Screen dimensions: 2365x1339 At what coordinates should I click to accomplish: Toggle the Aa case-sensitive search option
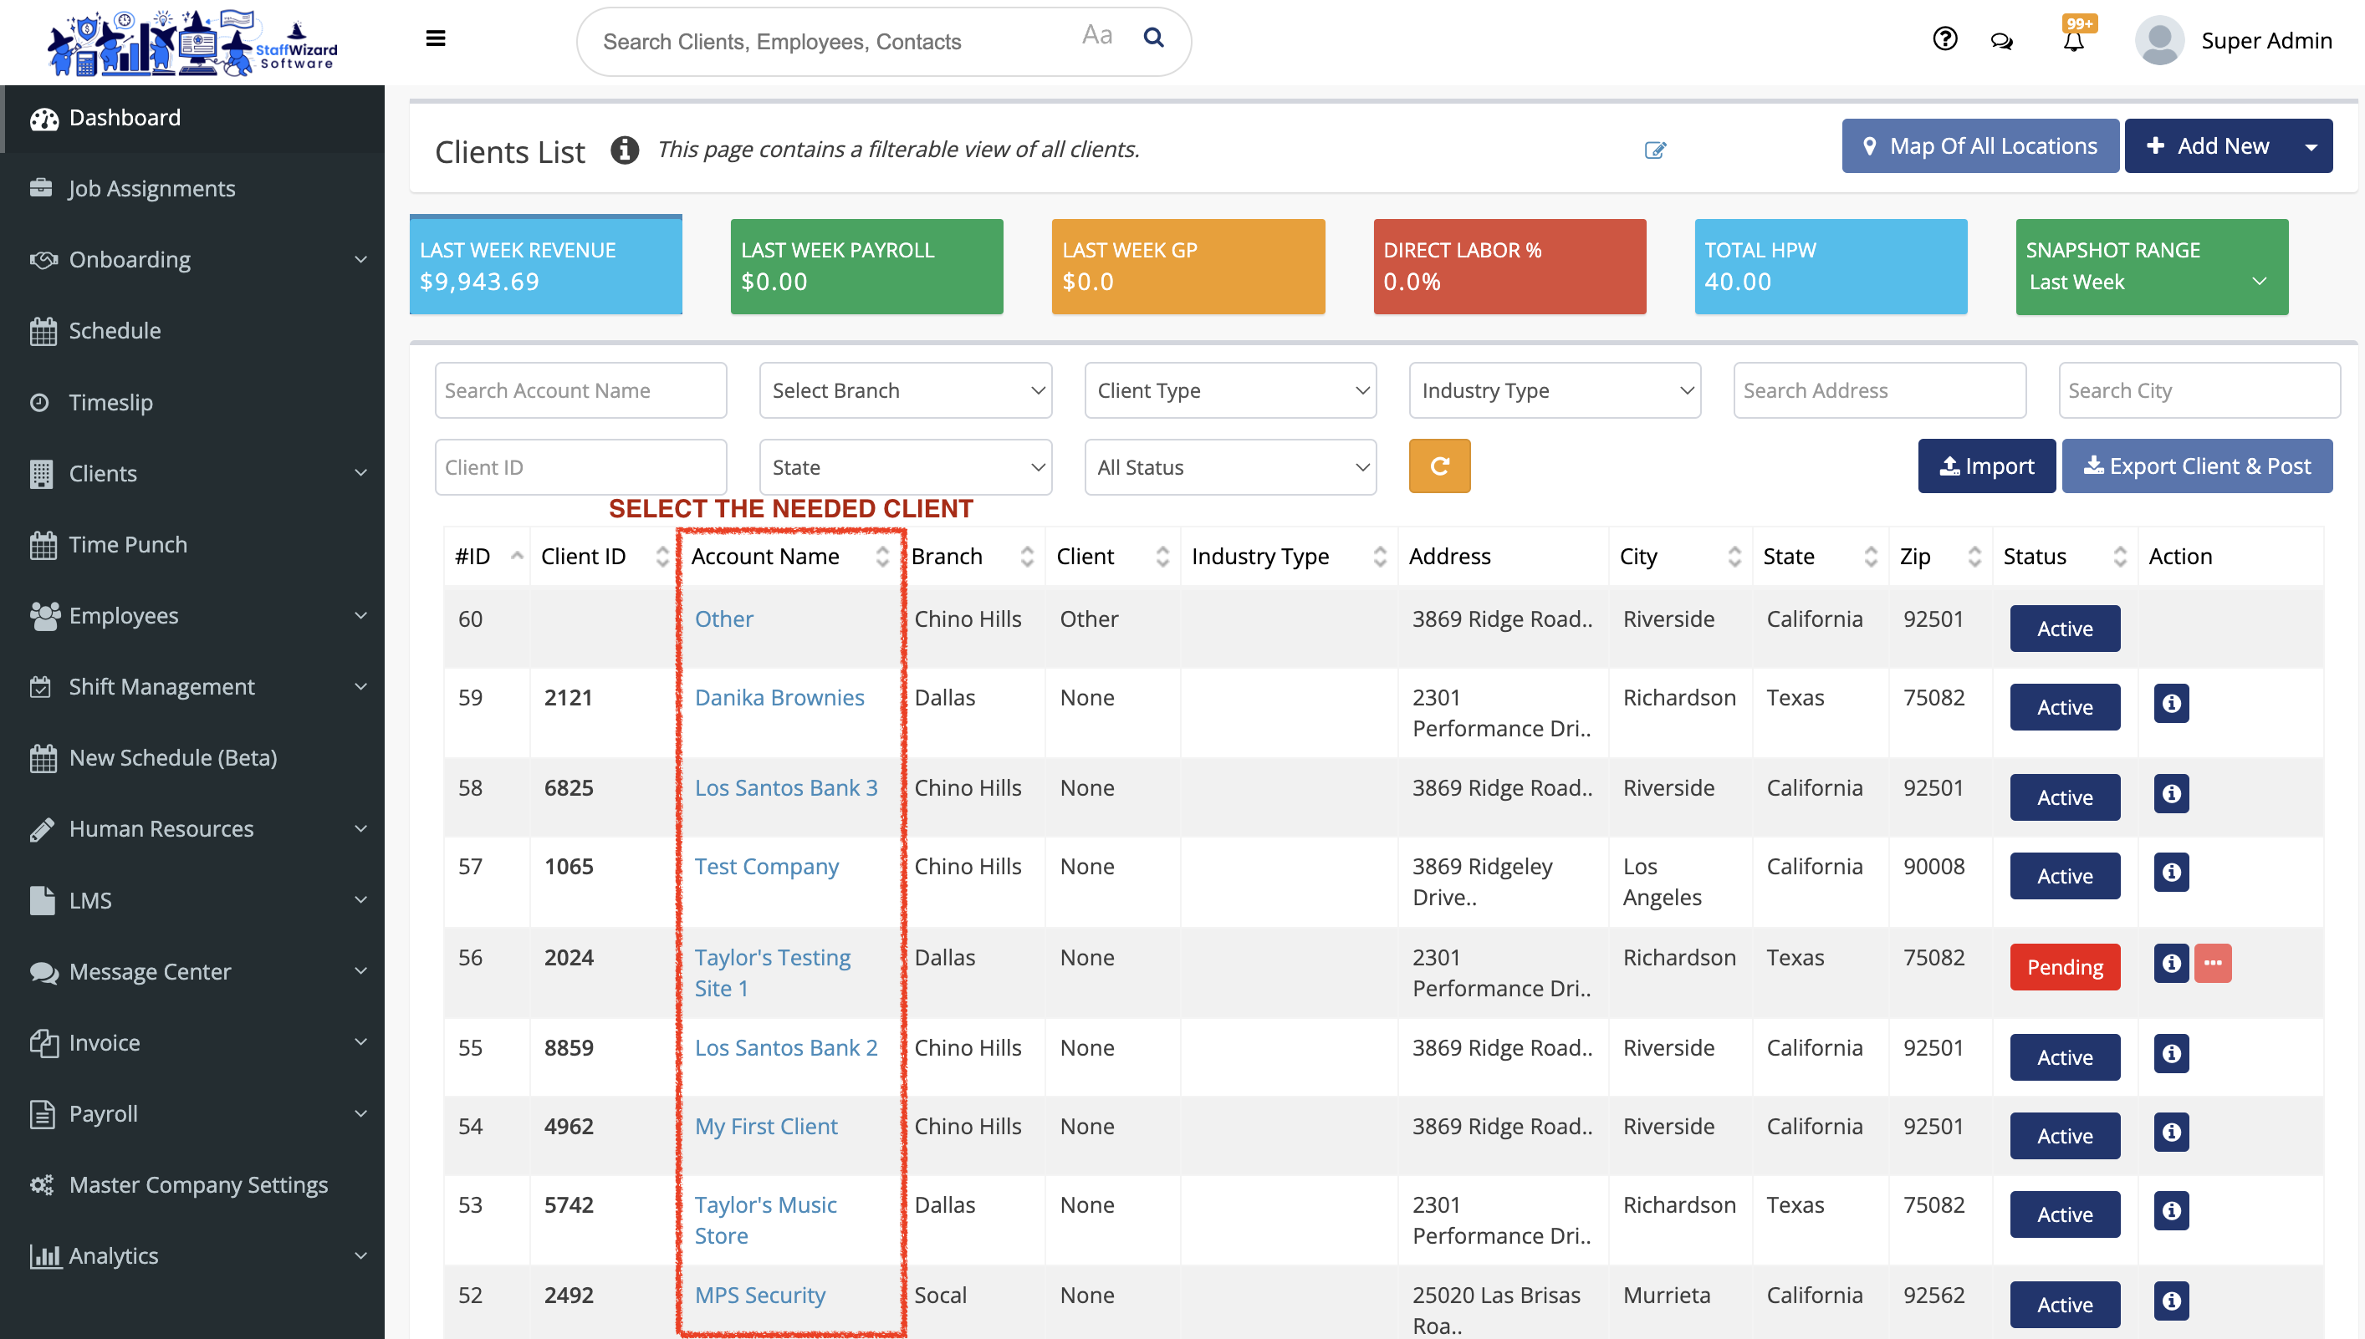pos(1097,36)
